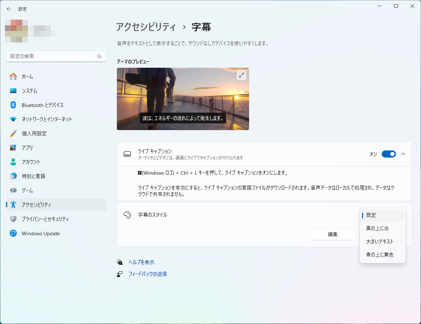Select the 大きいテキスト caption style
Screen dimensions: 421x324
point(379,241)
